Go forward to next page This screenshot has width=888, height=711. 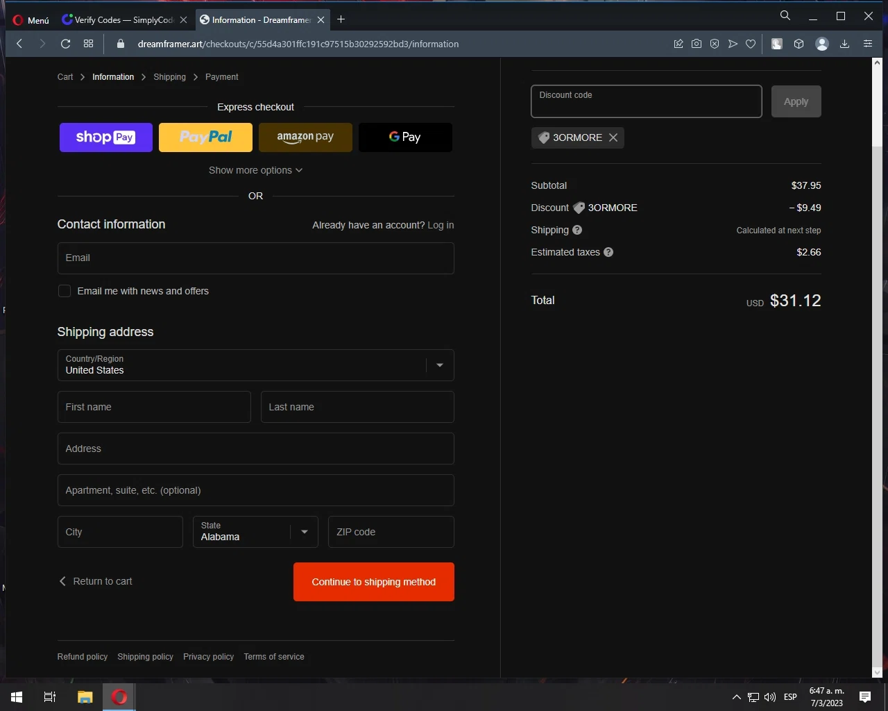pyautogui.click(x=42, y=44)
